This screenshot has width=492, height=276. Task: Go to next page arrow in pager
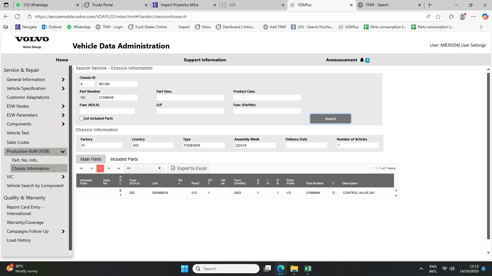click(x=109, y=168)
